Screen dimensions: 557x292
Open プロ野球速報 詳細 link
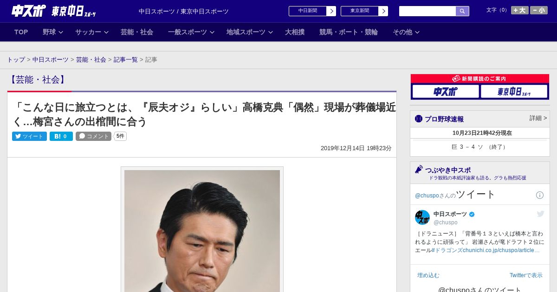click(x=538, y=118)
